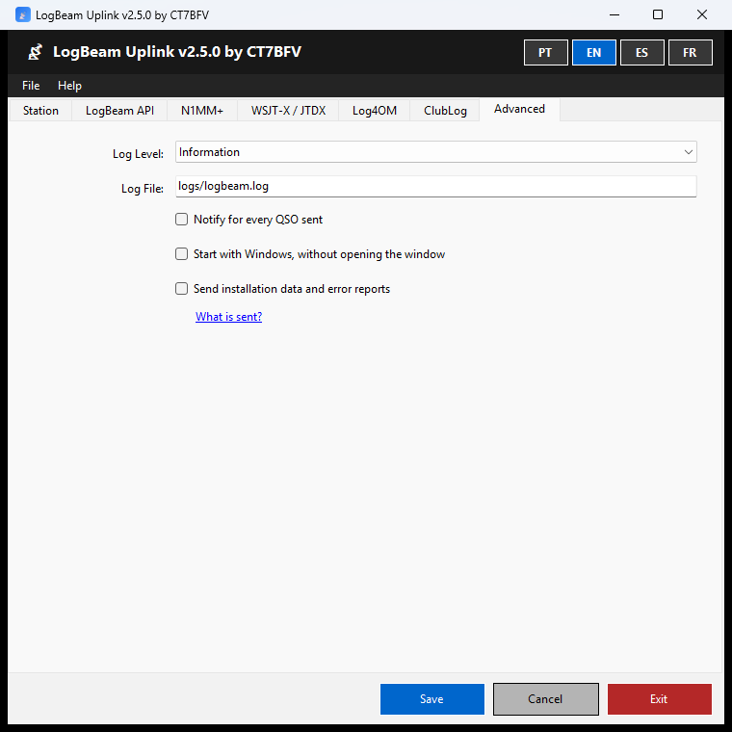Click the red Exit button
732x732 pixels.
tap(660, 699)
